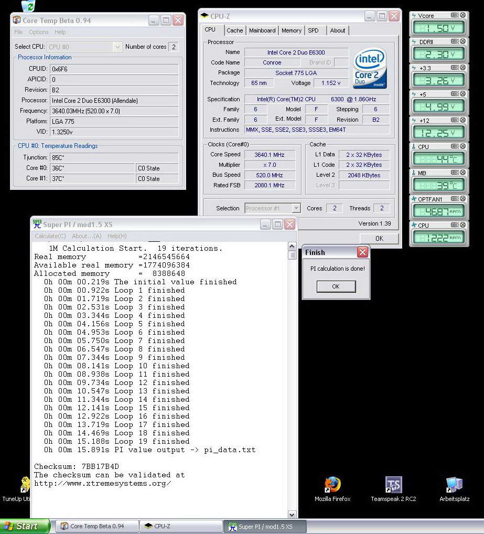The image size is (484, 534).
Task: Open Core Temp Help menu
Action: pyautogui.click(x=60, y=32)
